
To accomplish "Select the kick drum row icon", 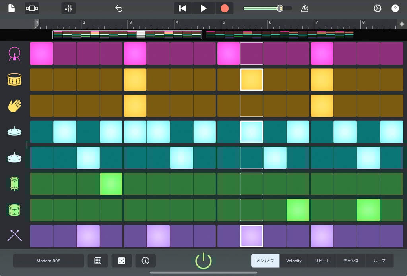I will point(15,54).
